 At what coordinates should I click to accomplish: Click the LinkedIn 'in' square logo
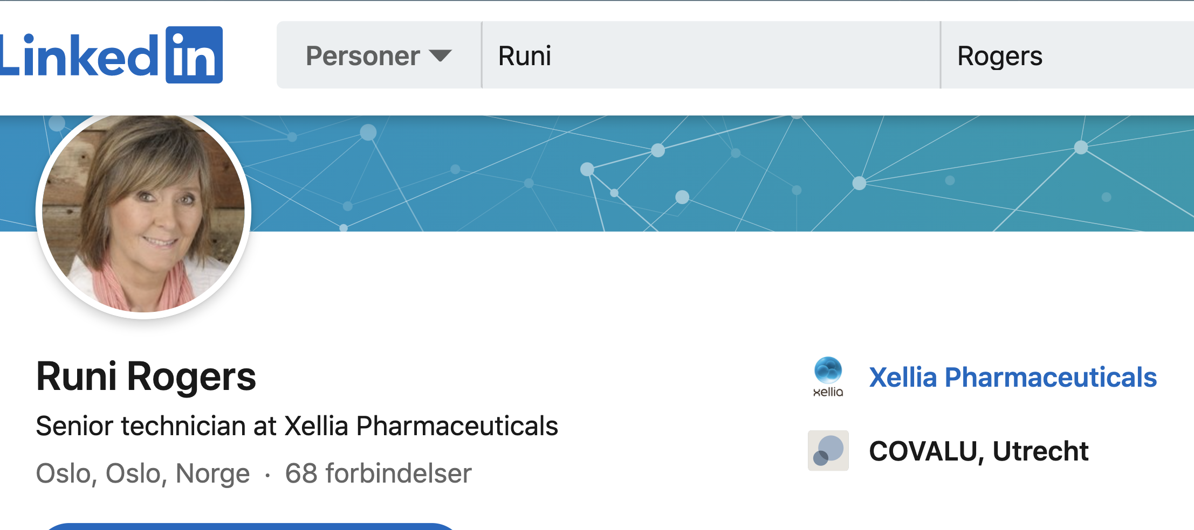(194, 55)
